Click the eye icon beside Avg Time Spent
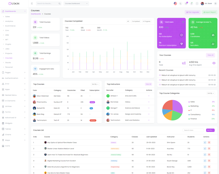219x174 pixels. coord(214,63)
